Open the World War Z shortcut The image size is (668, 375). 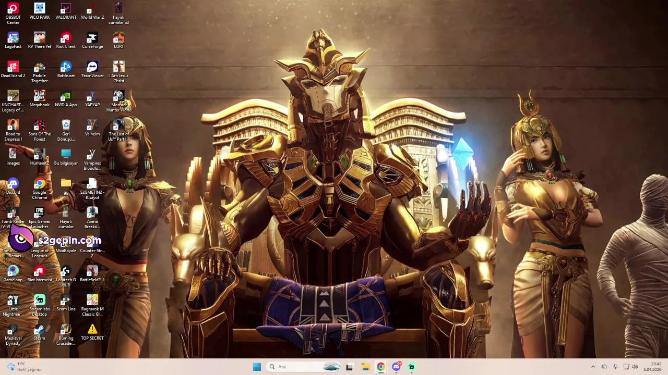(x=92, y=11)
